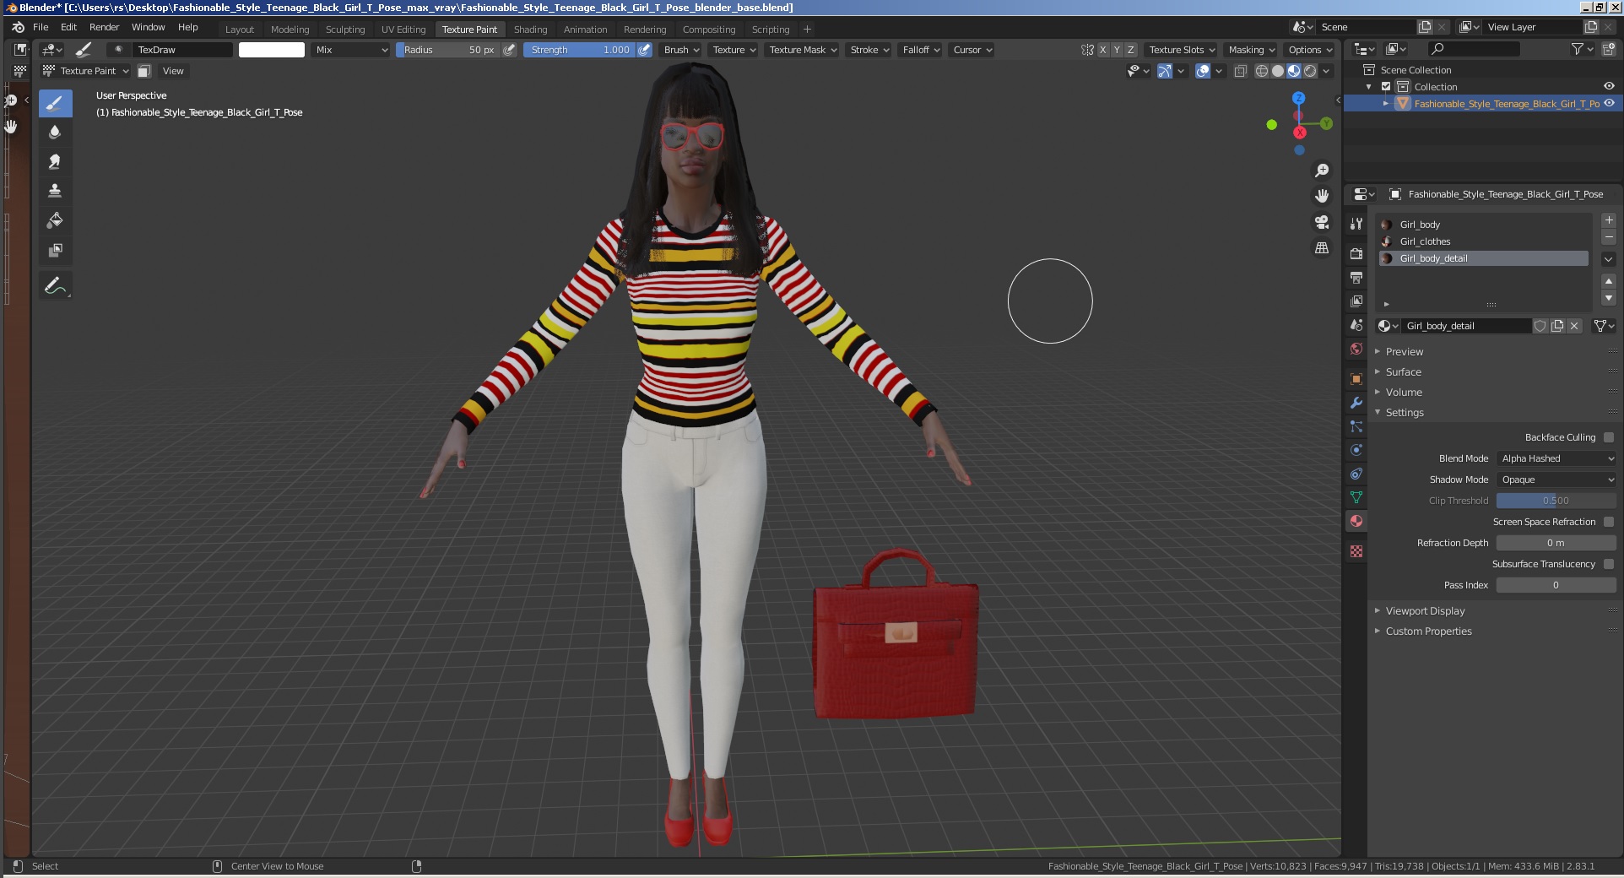Toggle the camera view icon
This screenshot has width=1624, height=878.
pos(1322,222)
